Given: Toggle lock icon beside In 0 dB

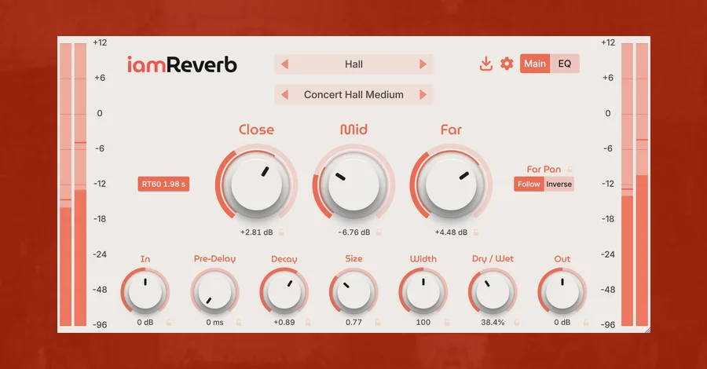Looking at the screenshot, I should 169,322.
